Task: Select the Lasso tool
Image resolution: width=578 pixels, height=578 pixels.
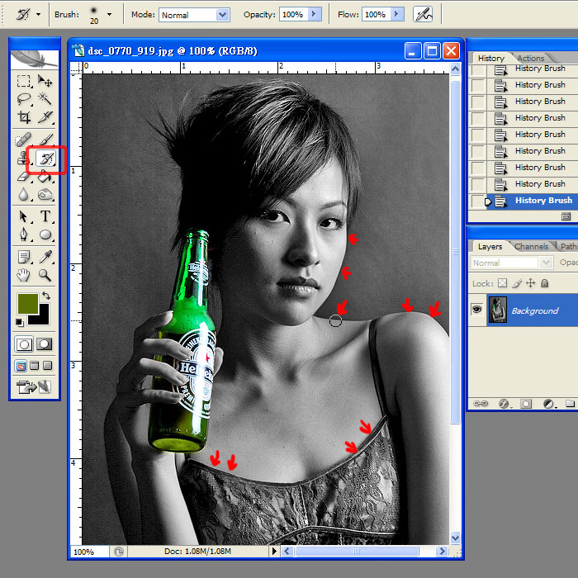Action: 25,99
